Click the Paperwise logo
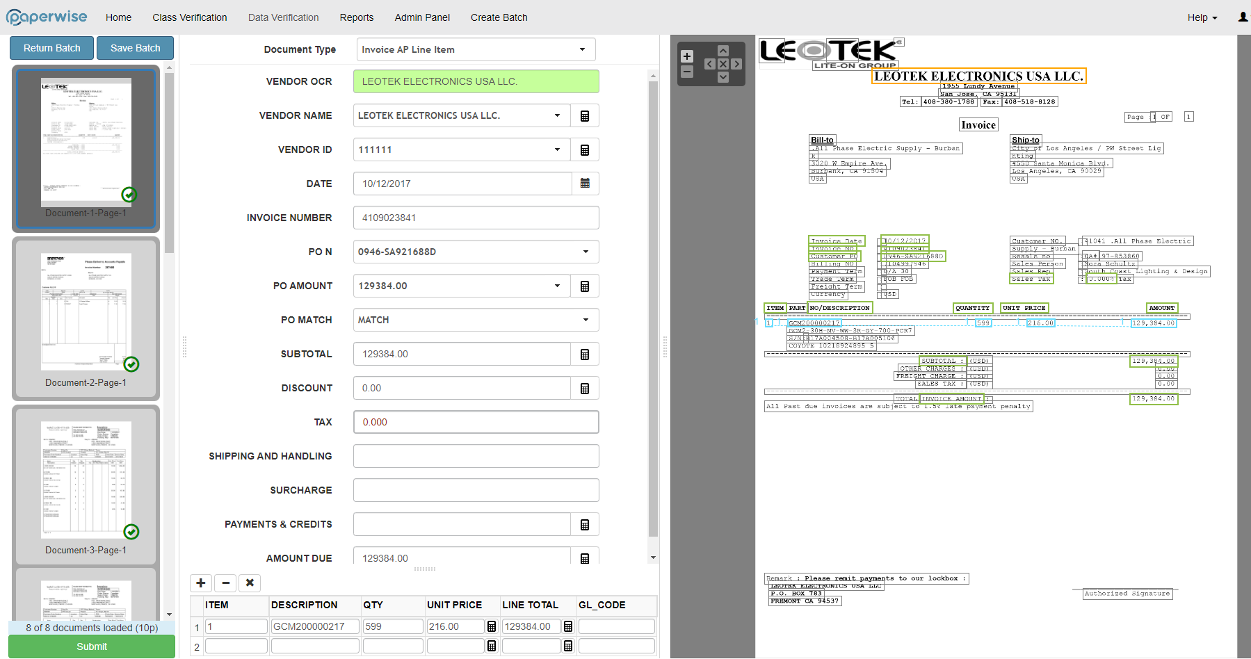The height and width of the screenshot is (659, 1251). (47, 17)
